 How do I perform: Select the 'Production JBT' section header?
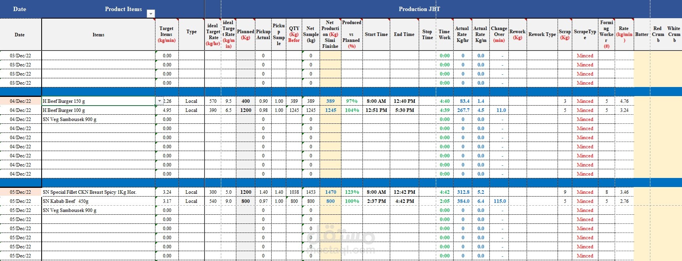click(419, 9)
